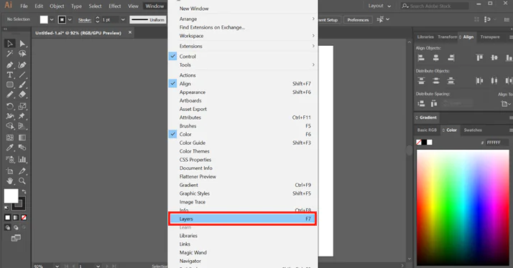Click the black swatch in Color panel
The image size is (513, 268).
pyautogui.click(x=424, y=143)
